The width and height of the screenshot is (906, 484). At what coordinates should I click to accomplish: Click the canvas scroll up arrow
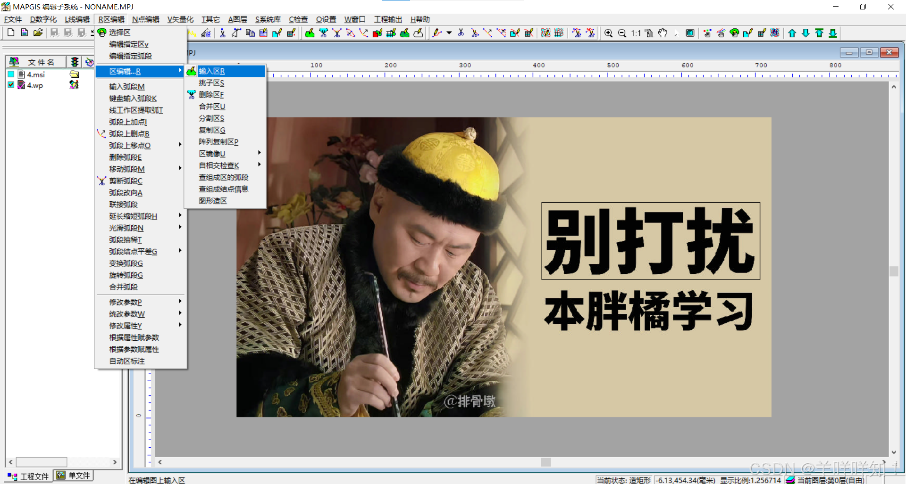(x=894, y=87)
